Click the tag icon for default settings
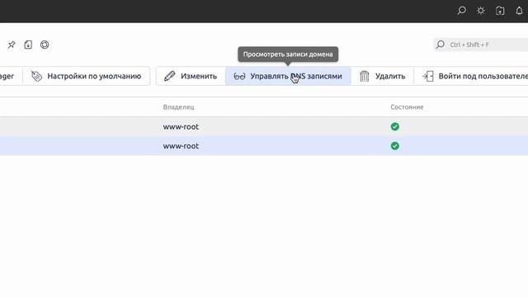 (36, 76)
